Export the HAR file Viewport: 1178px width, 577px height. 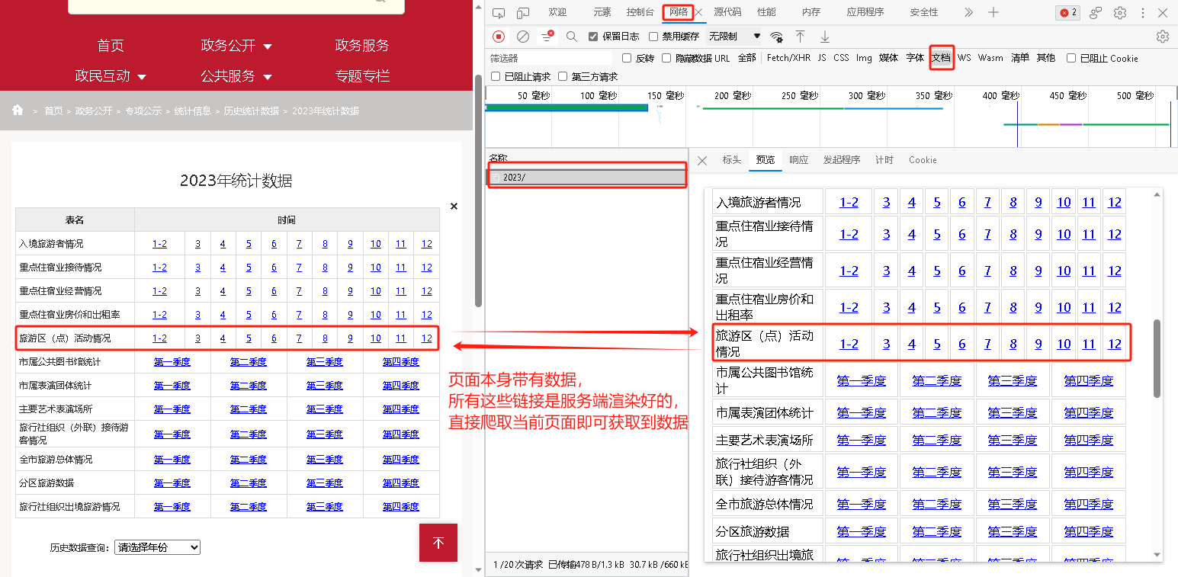824,36
